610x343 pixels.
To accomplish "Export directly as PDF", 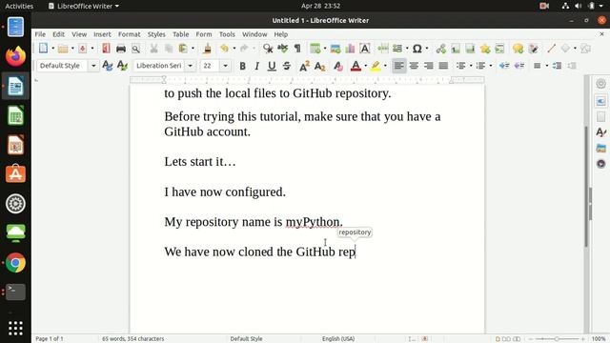I will click(x=106, y=49).
